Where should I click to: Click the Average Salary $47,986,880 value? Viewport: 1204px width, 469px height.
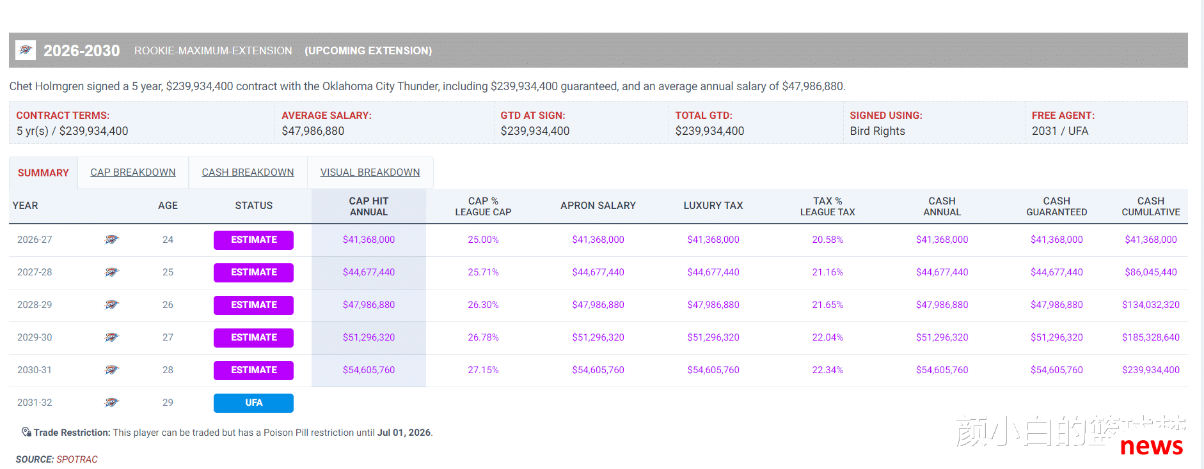pyautogui.click(x=313, y=131)
